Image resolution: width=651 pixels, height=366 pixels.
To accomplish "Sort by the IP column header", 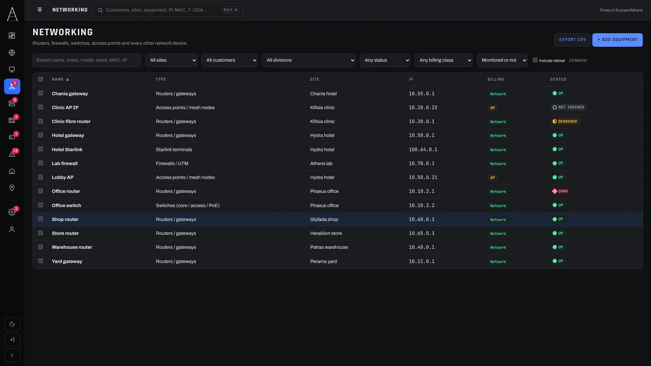I will click(411, 79).
